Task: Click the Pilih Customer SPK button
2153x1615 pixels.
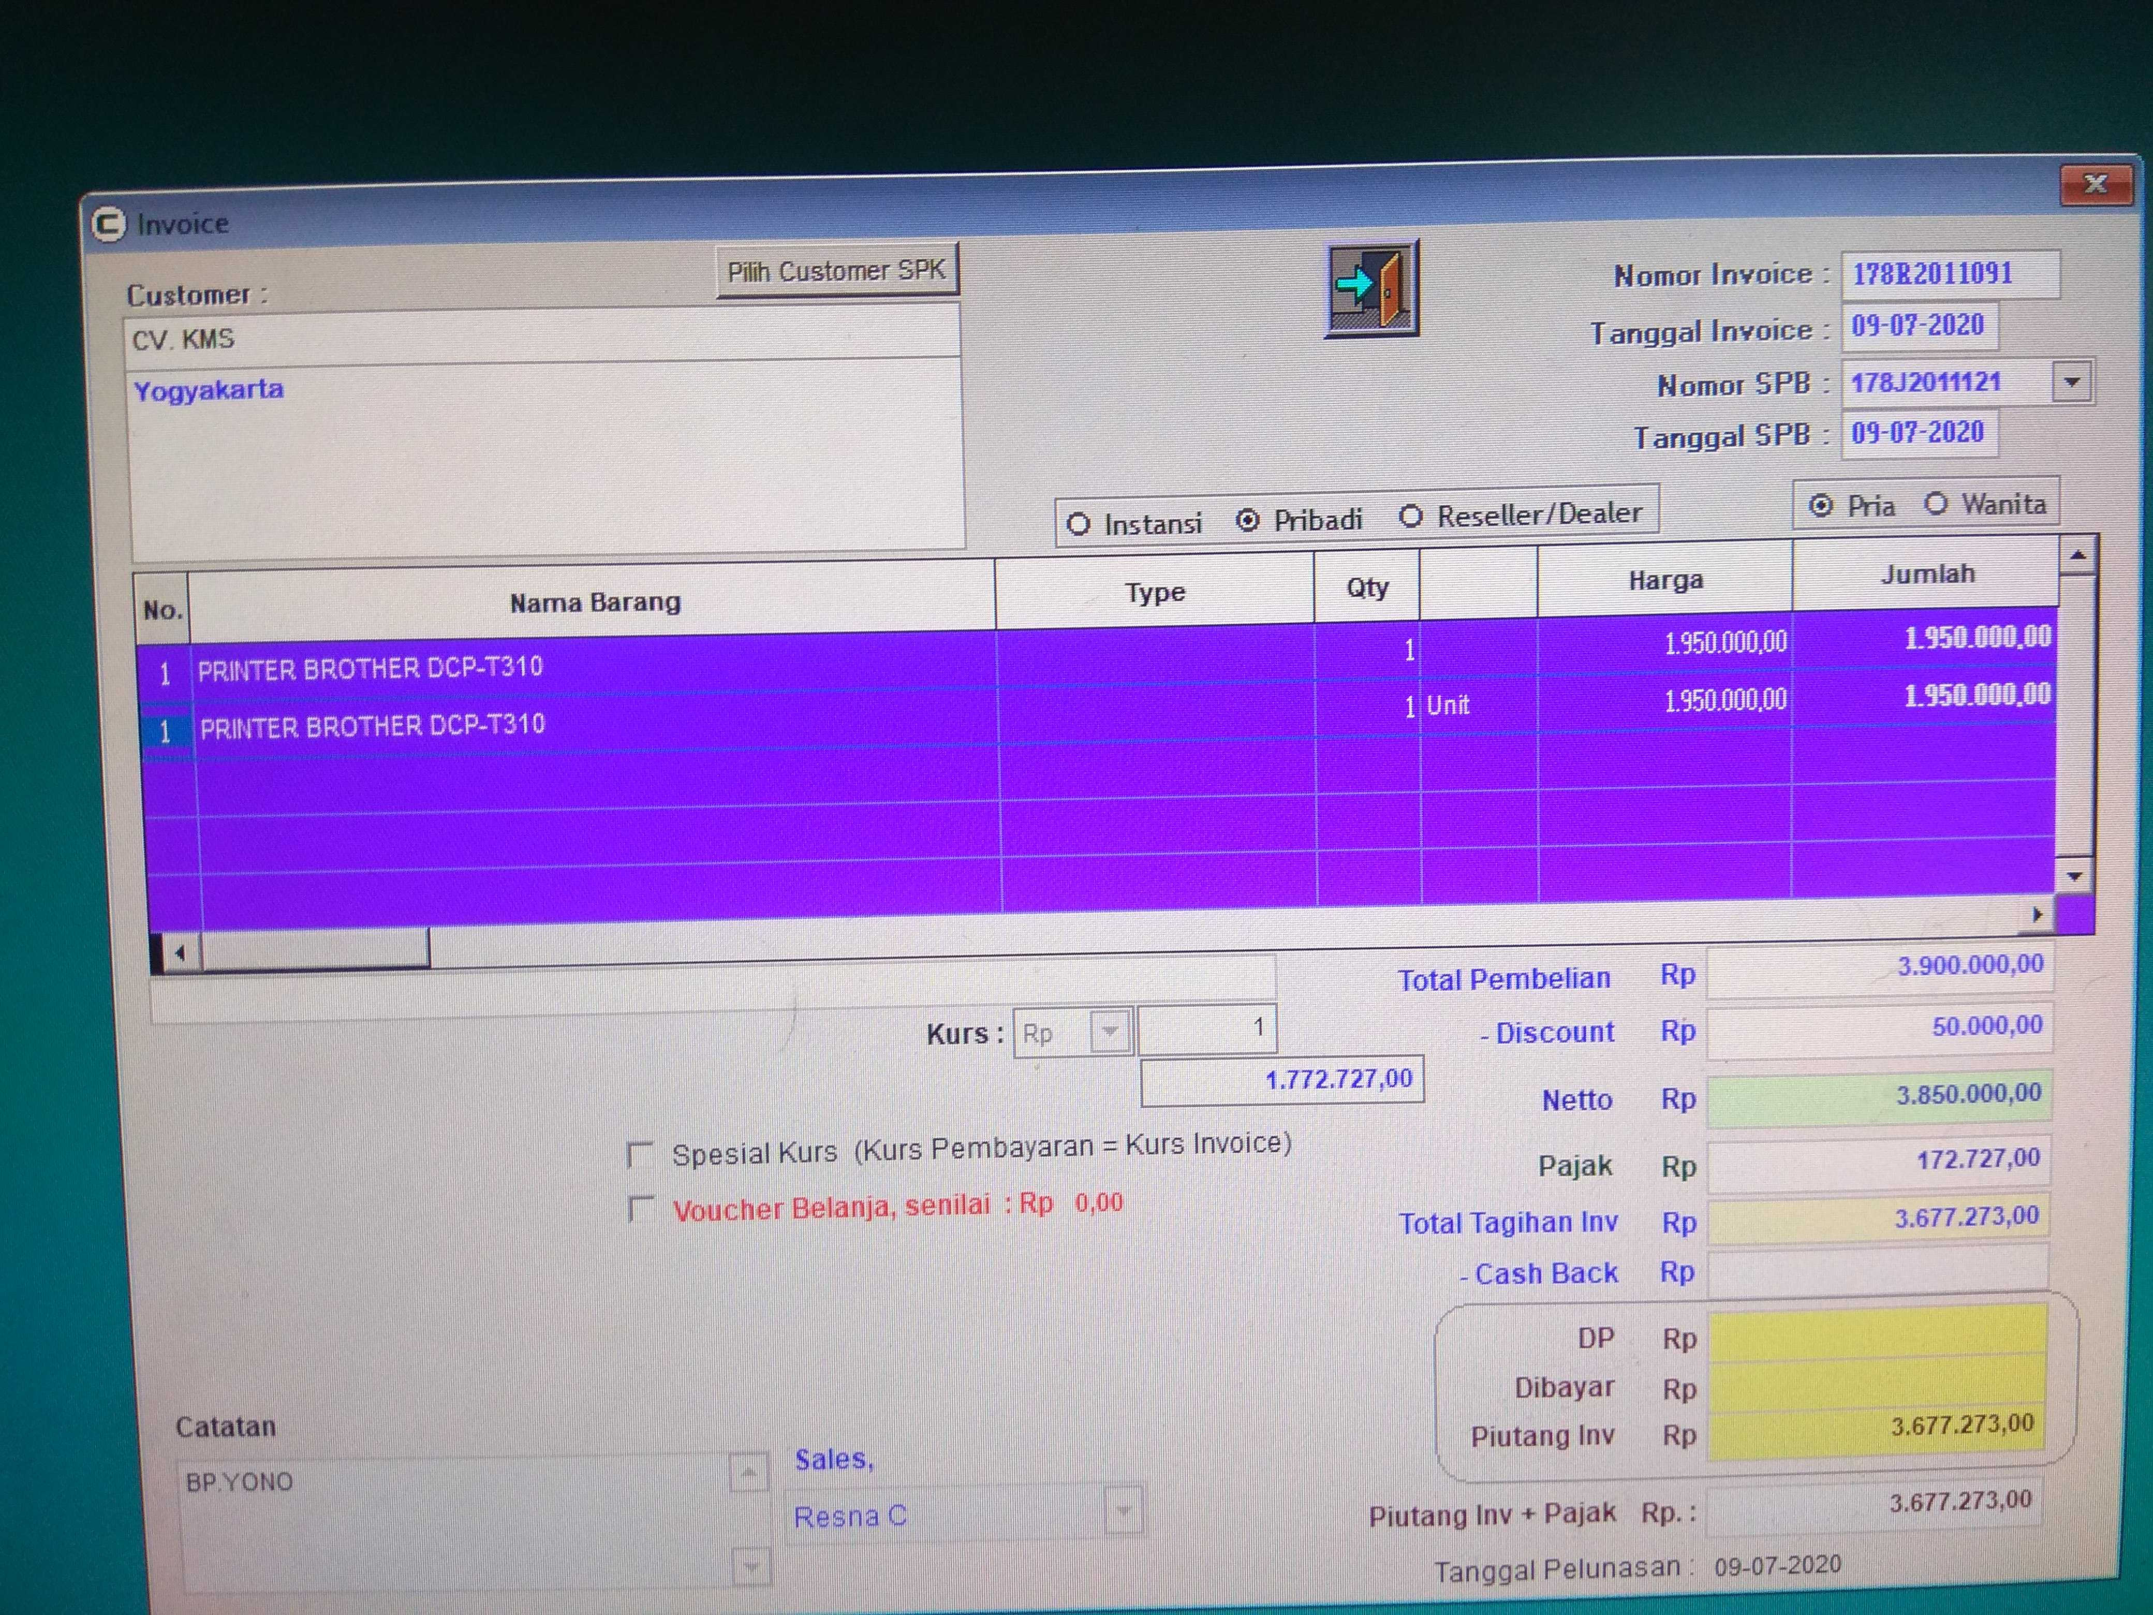Action: 836,271
